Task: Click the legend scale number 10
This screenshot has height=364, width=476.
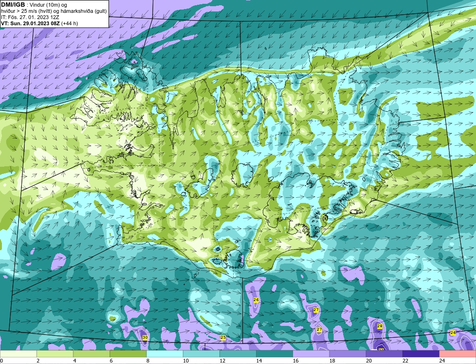Action: [x=186, y=361]
